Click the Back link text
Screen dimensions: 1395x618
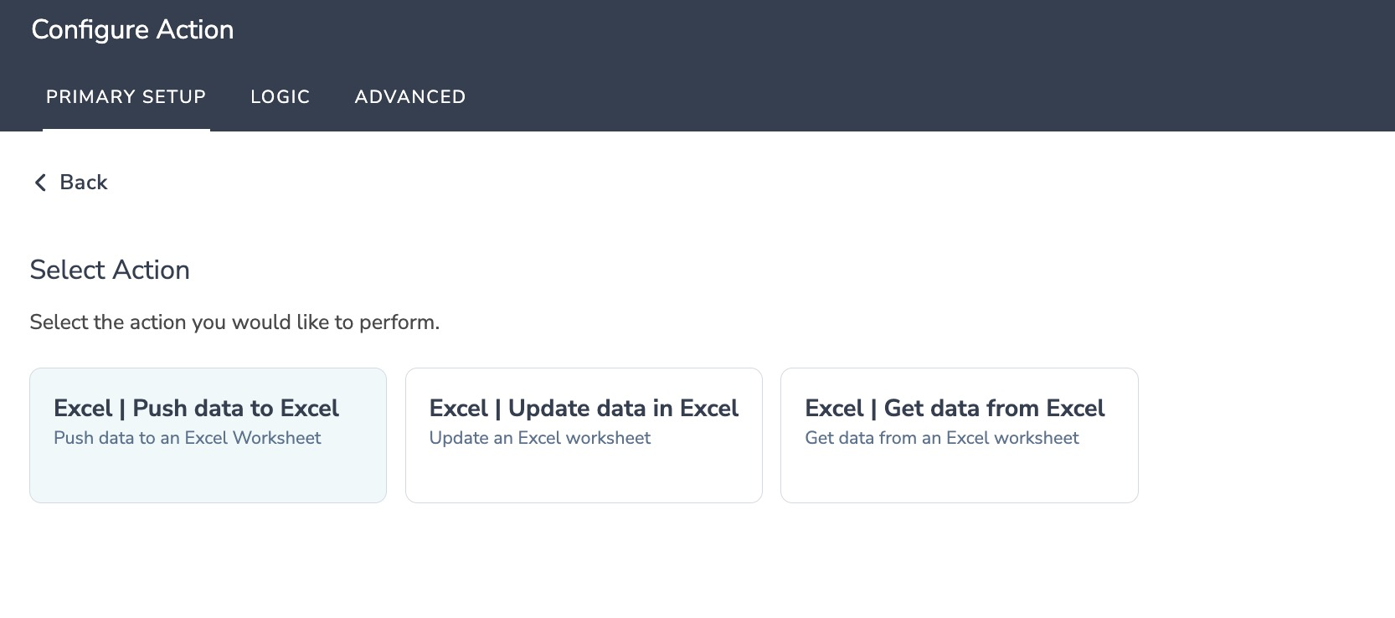tap(84, 183)
